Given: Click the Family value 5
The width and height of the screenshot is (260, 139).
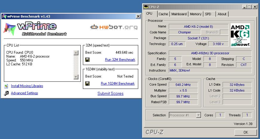Looking at the screenshot, I should point(175,59).
